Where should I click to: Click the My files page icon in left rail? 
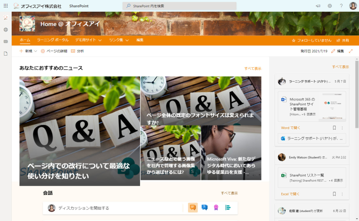coord(6,53)
